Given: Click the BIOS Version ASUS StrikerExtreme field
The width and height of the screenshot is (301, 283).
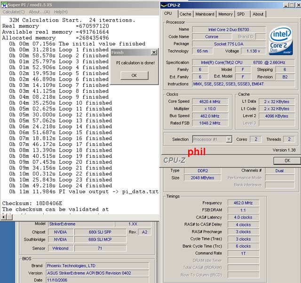Looking at the screenshot, I should pos(97,273).
